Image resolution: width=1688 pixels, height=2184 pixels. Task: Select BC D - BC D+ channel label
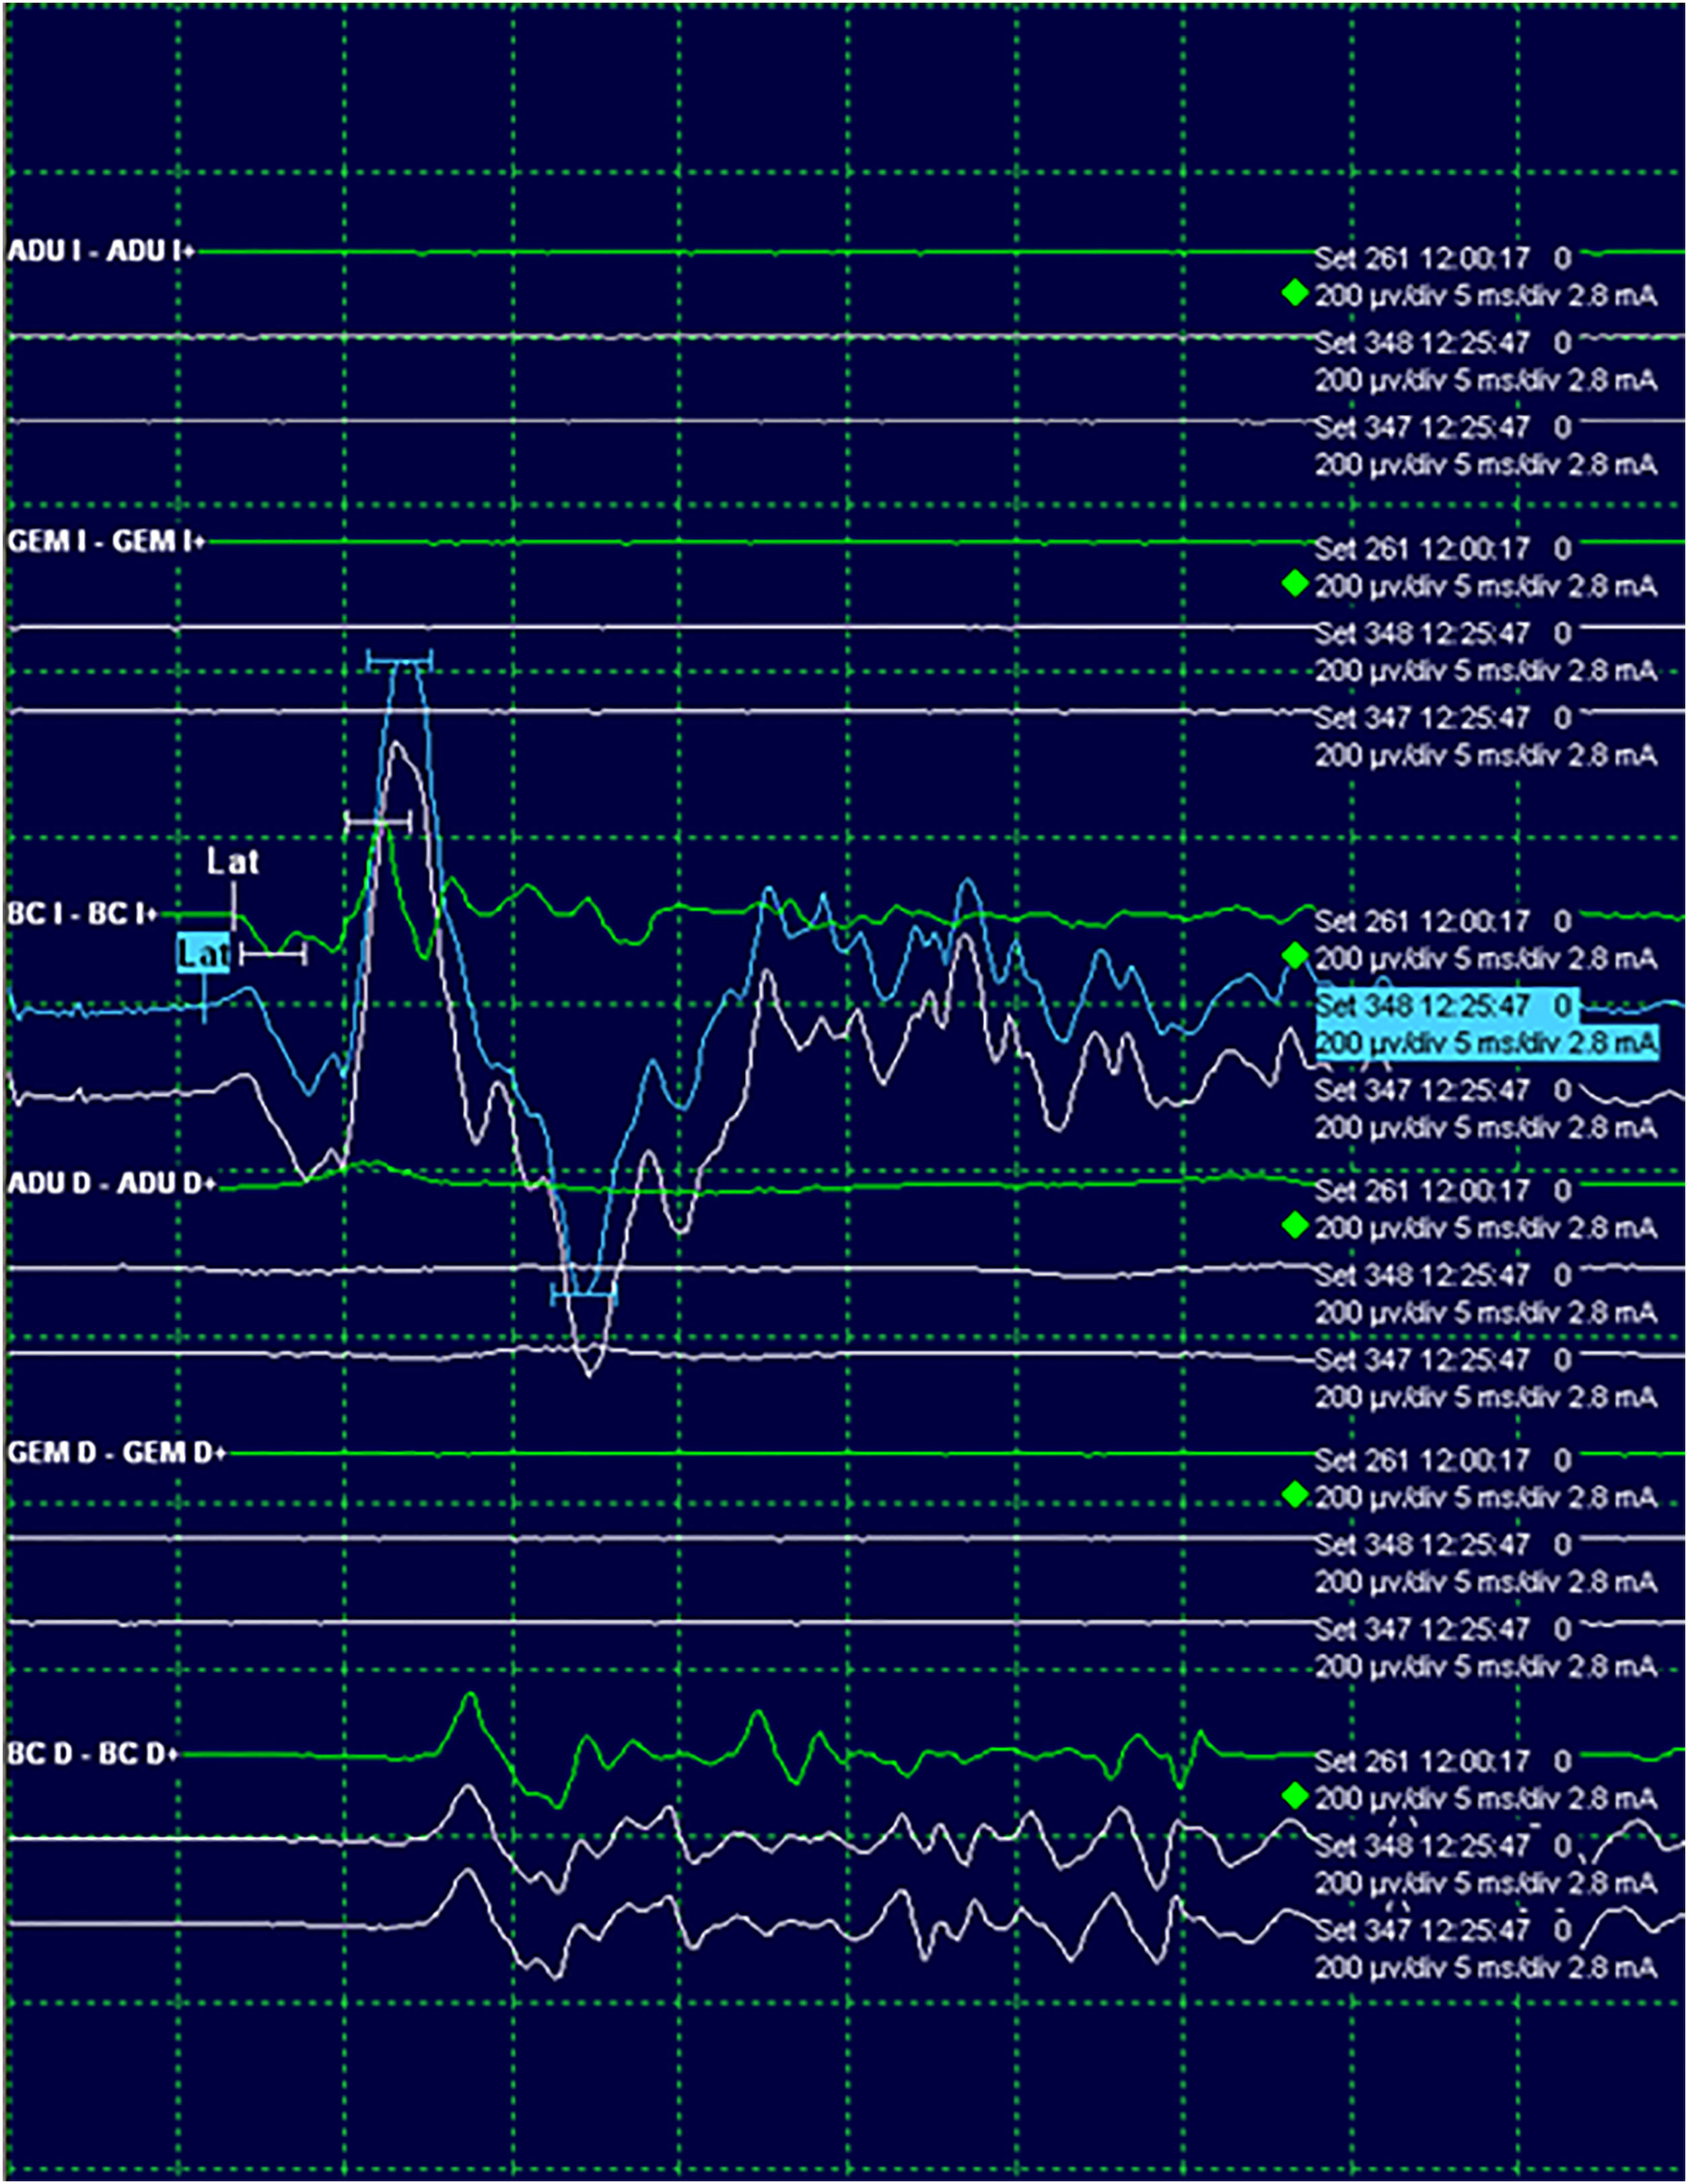[93, 1754]
